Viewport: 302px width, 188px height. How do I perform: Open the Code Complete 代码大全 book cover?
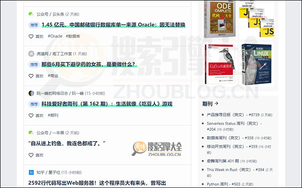pyautogui.click(x=220, y=19)
